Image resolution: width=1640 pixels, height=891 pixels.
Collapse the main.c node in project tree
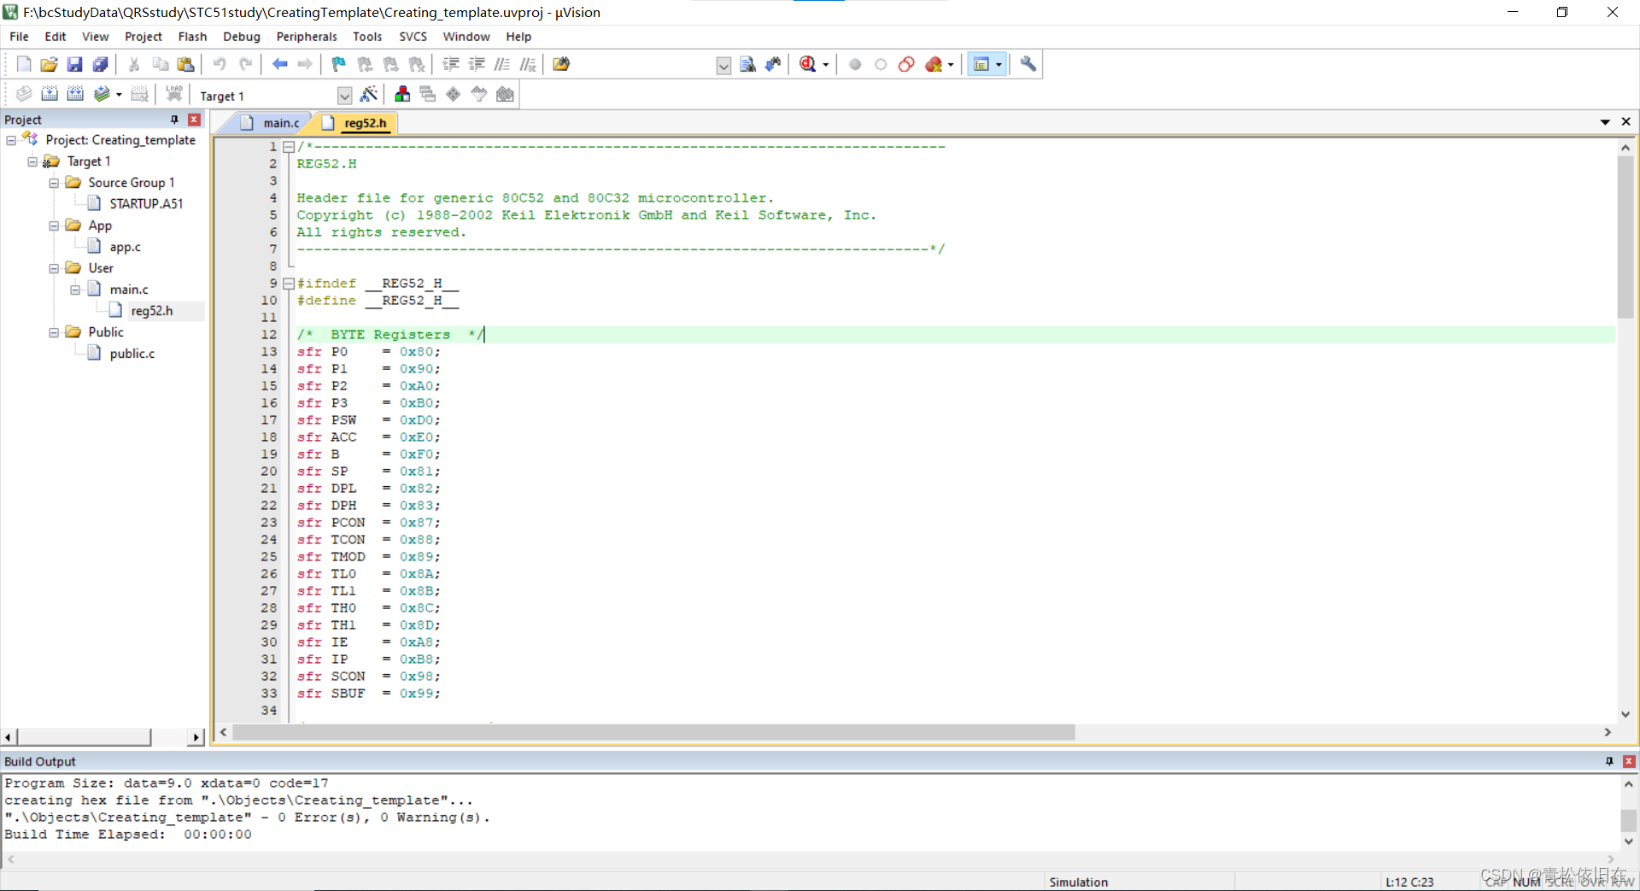pyautogui.click(x=75, y=290)
